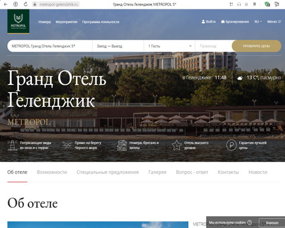Viewport: 285px width, 228px height.
Task: Open the Вопрос - ответ tab
Action: click(x=192, y=172)
